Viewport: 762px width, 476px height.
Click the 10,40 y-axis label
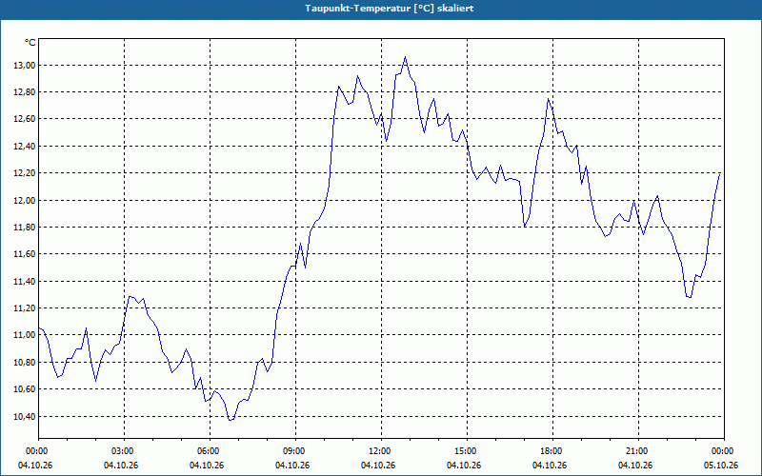pyautogui.click(x=25, y=416)
